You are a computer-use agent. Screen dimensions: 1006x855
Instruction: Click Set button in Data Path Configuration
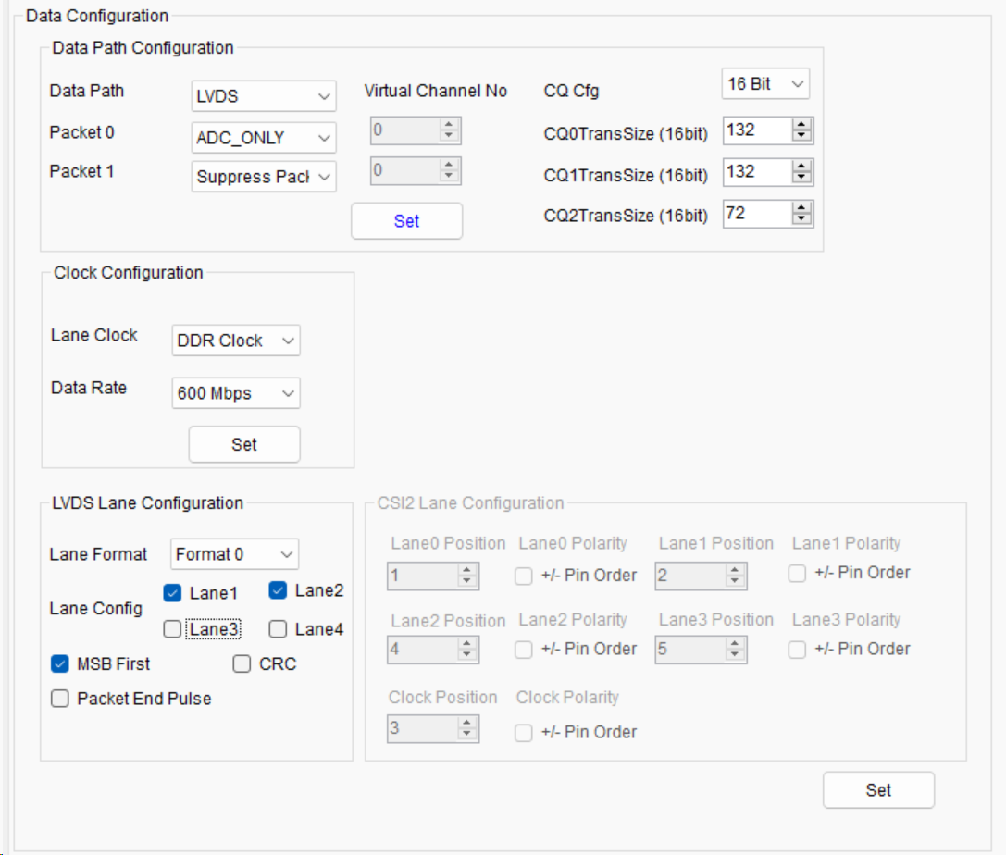(406, 221)
